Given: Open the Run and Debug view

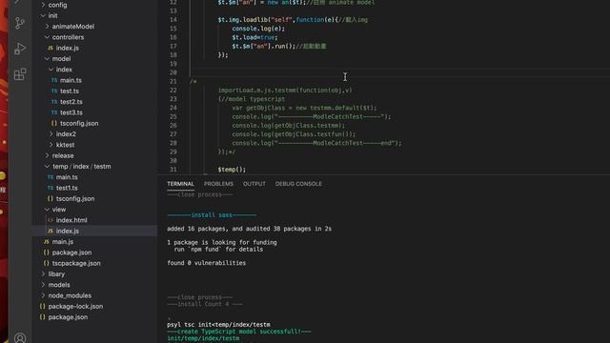Looking at the screenshot, I should coord(20,49).
